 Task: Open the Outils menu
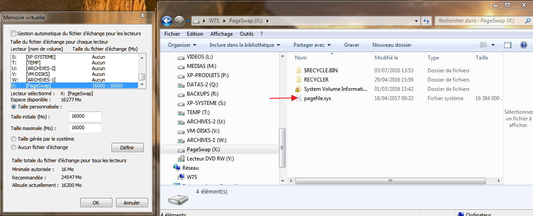(x=246, y=34)
